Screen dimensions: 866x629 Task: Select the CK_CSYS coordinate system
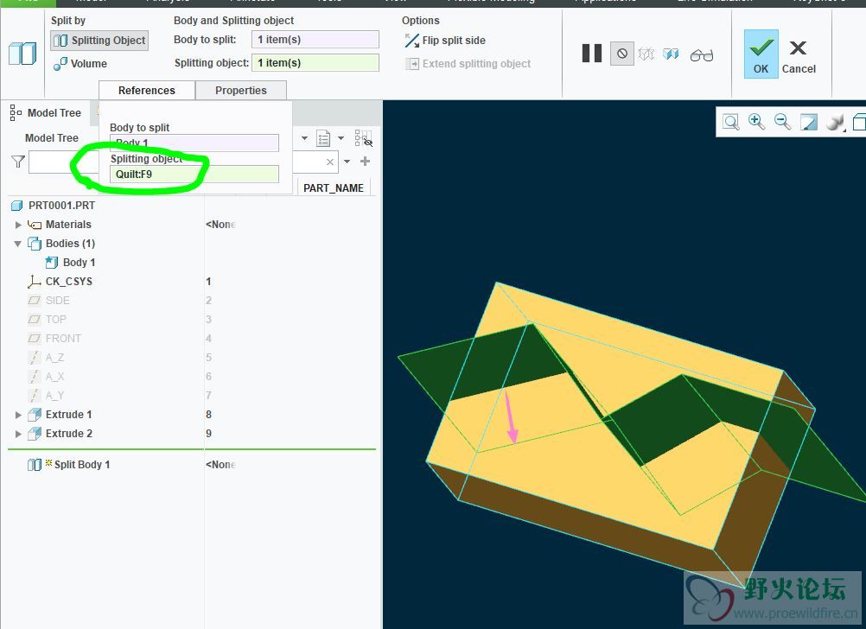coord(69,281)
